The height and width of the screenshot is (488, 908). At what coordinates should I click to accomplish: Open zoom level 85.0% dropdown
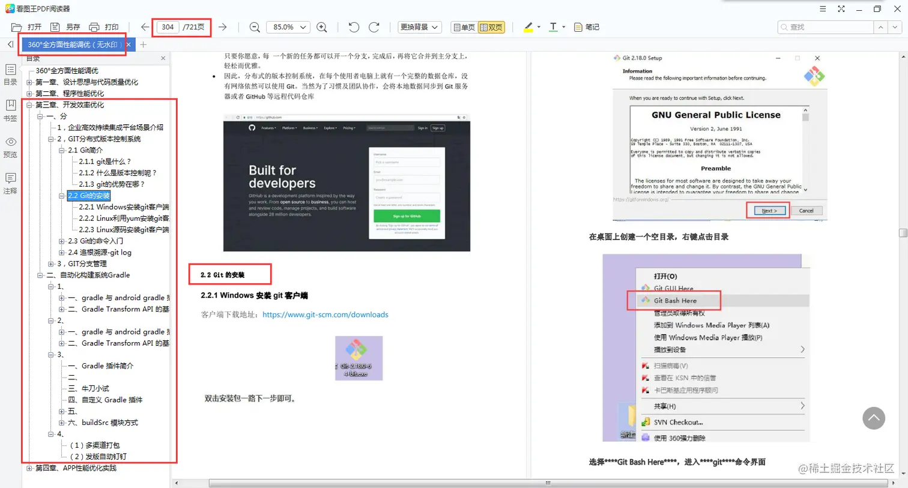(288, 27)
